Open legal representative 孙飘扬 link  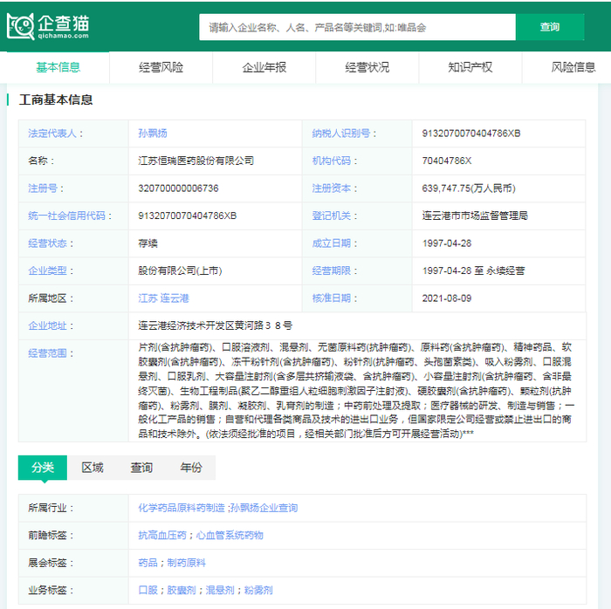pos(152,133)
